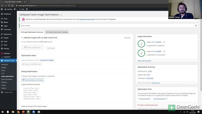This screenshot has height=114, width=202.
Task: Click the Use Optimized Files link
Action: pyautogui.click(x=159, y=99)
